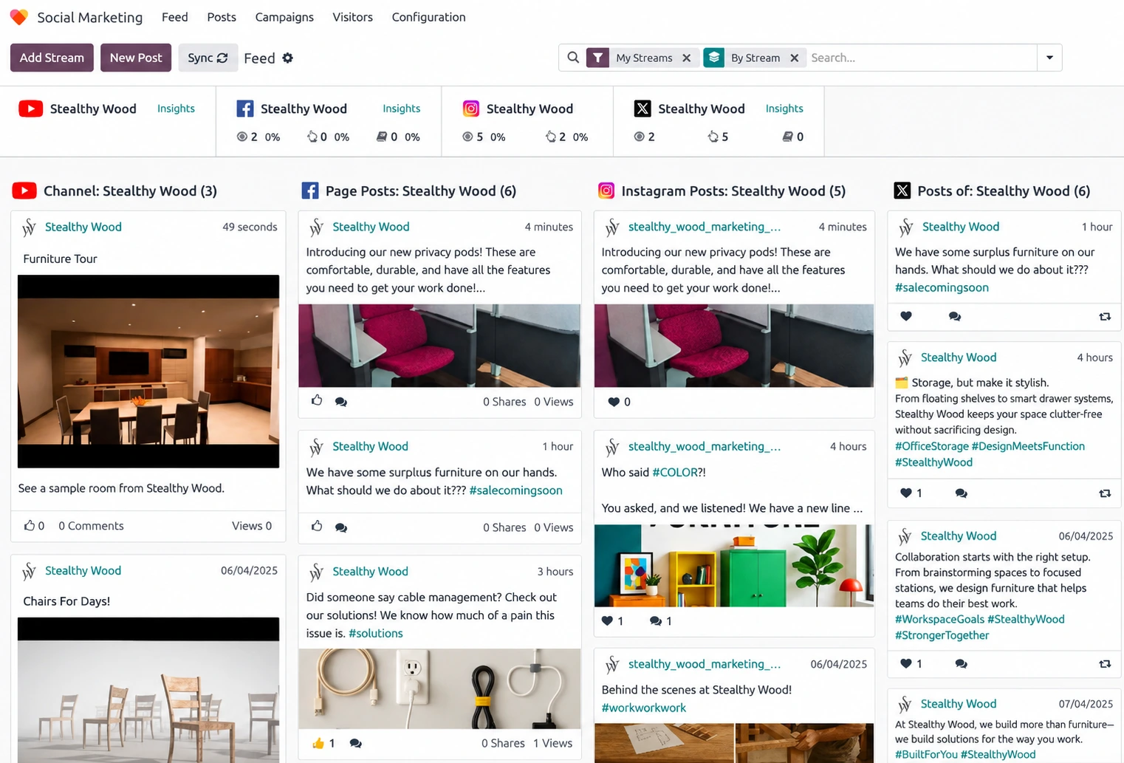Viewport: 1124px width, 763px height.
Task: Click Facebook account views eye icon
Action: pyautogui.click(x=241, y=137)
